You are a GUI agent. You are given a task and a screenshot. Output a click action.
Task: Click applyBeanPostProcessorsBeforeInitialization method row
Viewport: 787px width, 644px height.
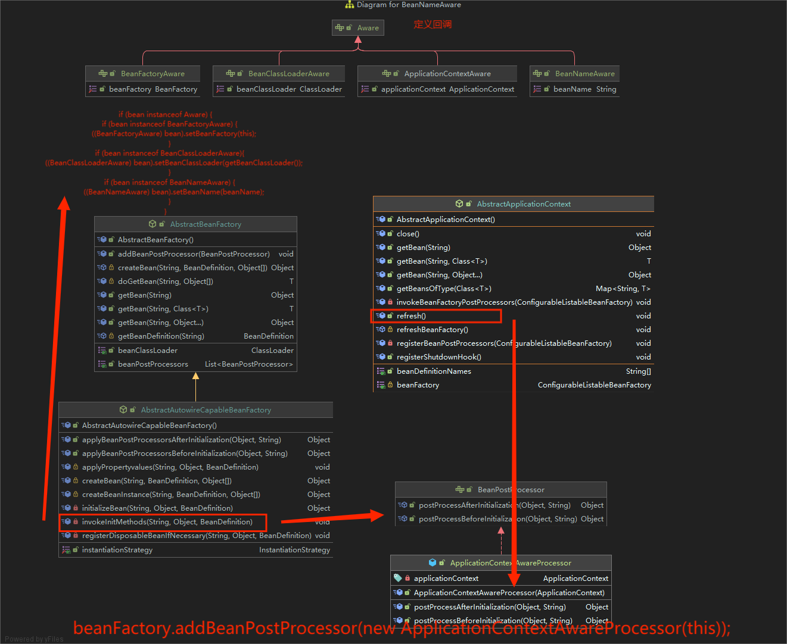click(x=195, y=453)
